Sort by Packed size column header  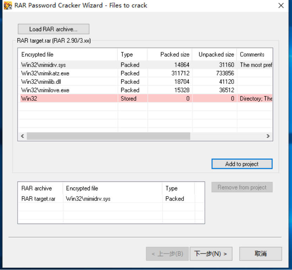pyautogui.click(x=170, y=54)
